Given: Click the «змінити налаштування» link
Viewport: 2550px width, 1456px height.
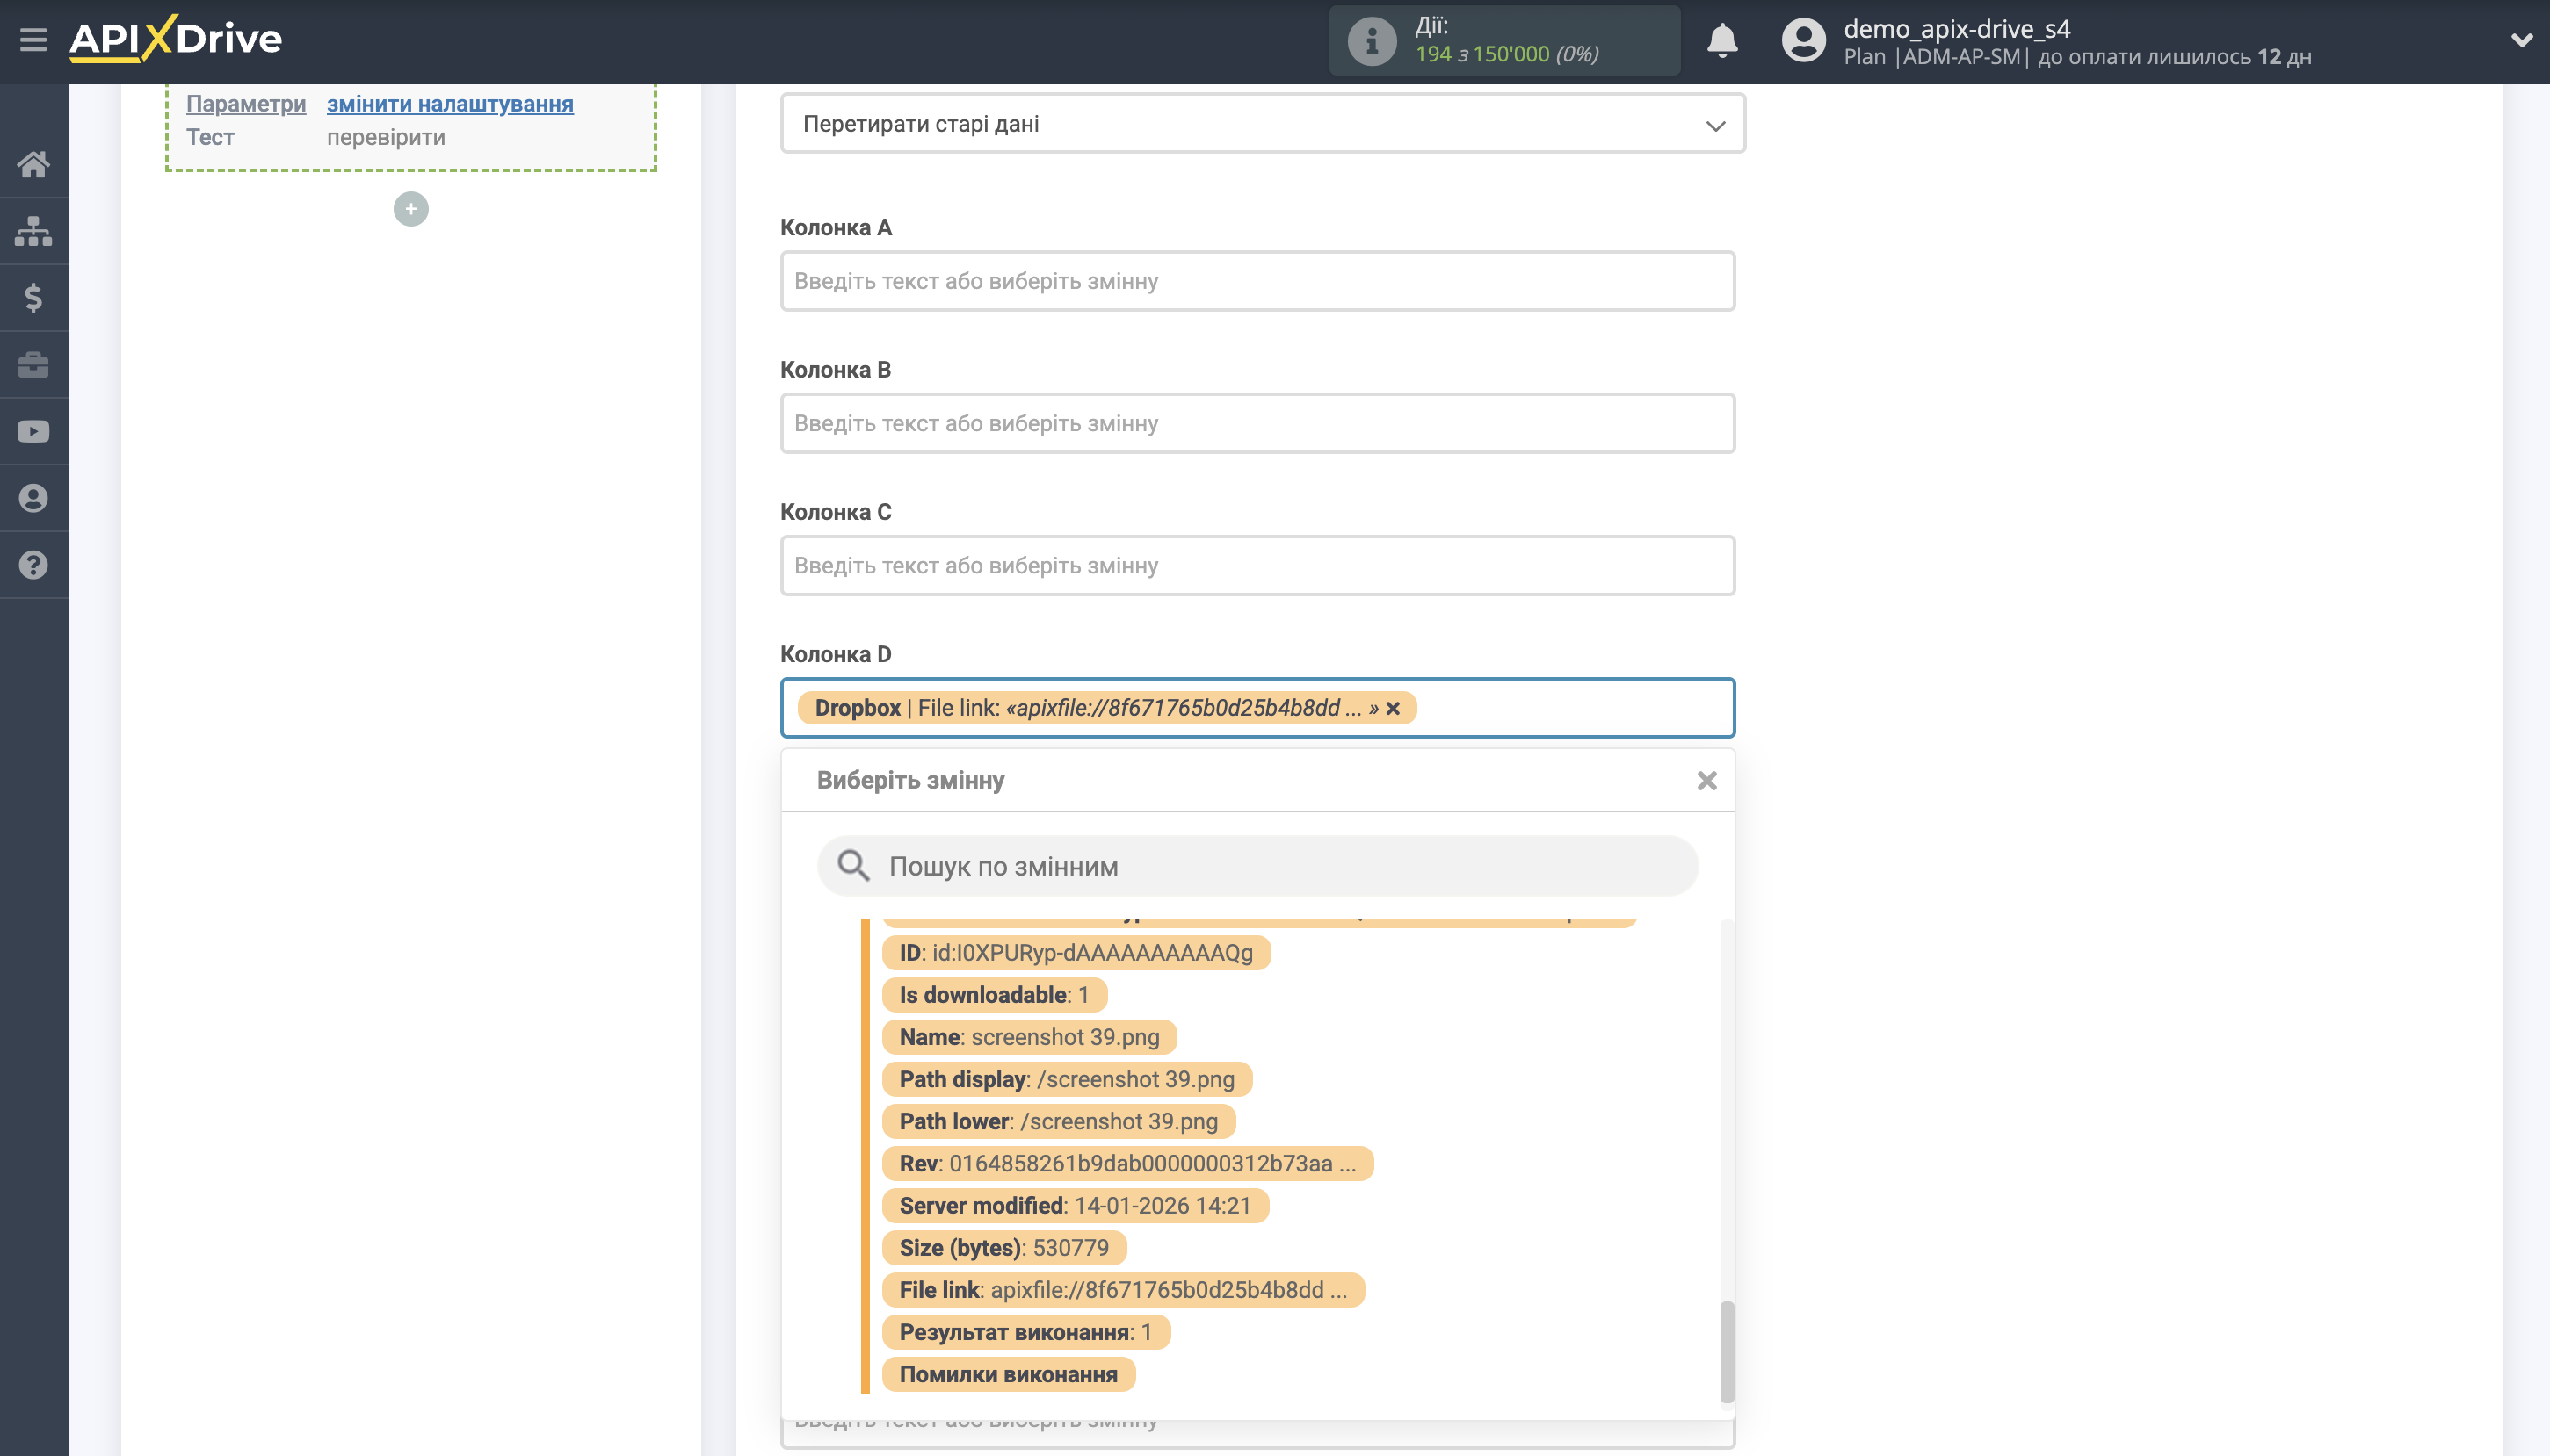Looking at the screenshot, I should tap(450, 103).
